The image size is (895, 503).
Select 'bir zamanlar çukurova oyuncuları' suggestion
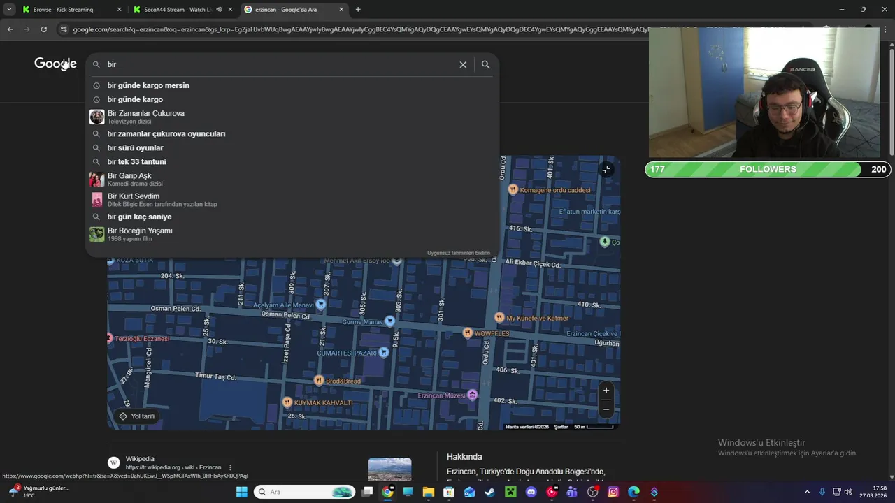(x=292, y=133)
